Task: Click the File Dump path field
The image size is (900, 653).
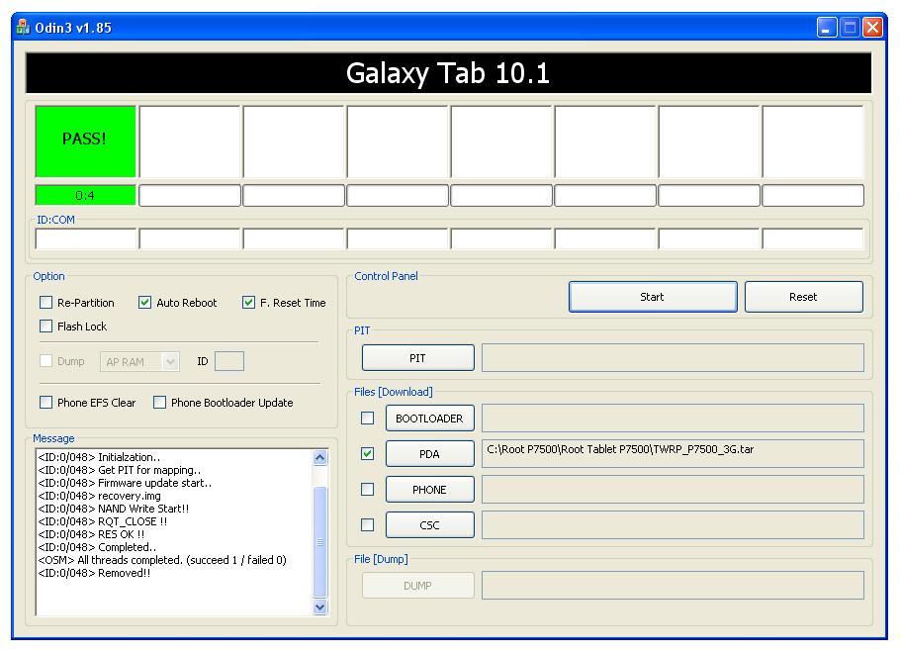Action: point(673,586)
